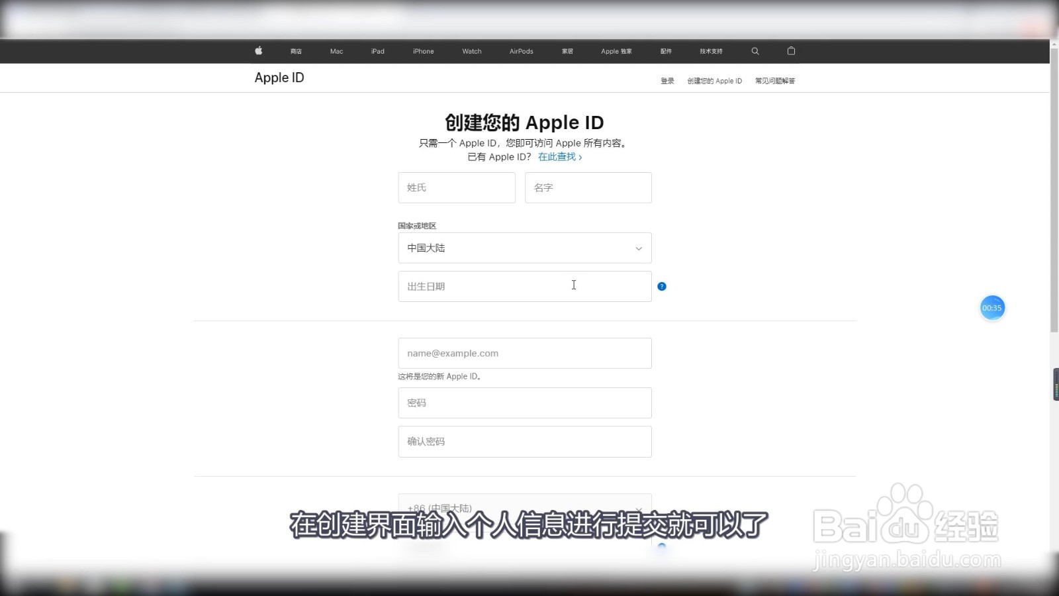The image size is (1059, 596).
Task: Focus the 姓氏 input field
Action: (457, 187)
